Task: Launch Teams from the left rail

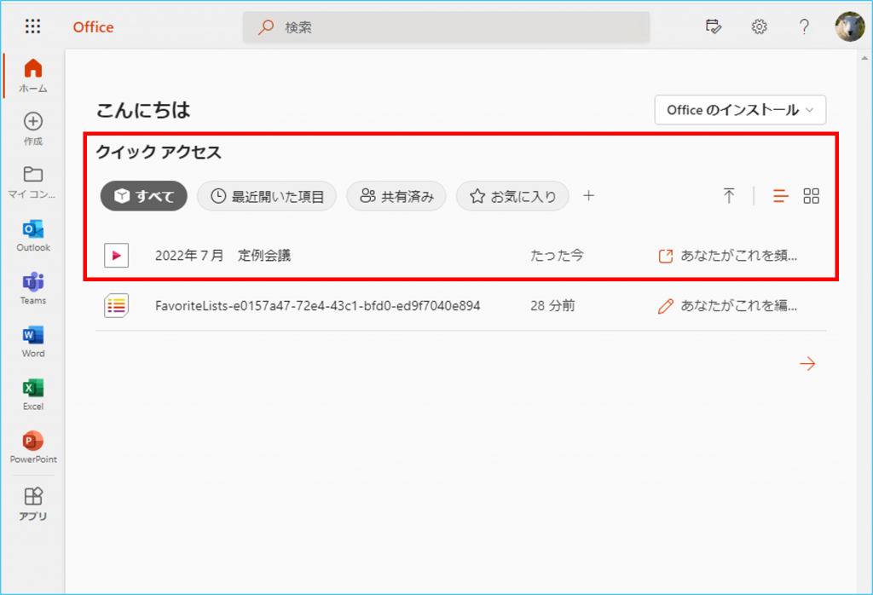Action: tap(33, 287)
